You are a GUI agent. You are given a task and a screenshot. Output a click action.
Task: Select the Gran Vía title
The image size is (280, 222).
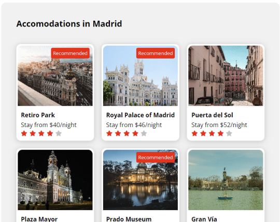tap(204, 219)
